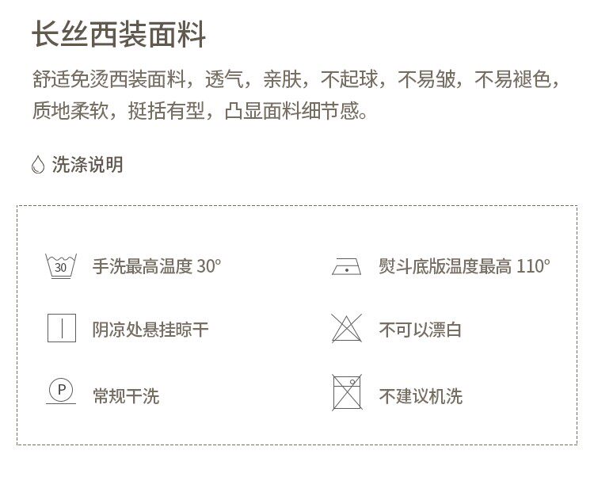The height and width of the screenshot is (477, 594).
Task: Click the 不起球 phrase in the description
Action: point(350,80)
